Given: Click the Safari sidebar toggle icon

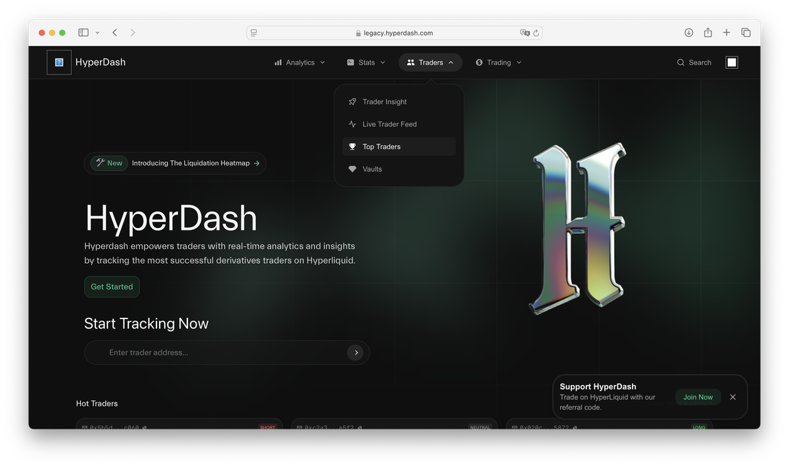Looking at the screenshot, I should coord(84,32).
